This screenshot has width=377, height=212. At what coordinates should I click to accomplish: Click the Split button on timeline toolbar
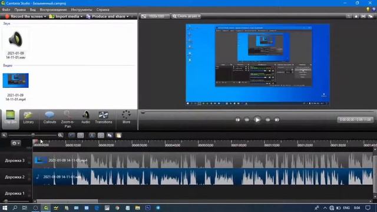[x=101, y=135]
